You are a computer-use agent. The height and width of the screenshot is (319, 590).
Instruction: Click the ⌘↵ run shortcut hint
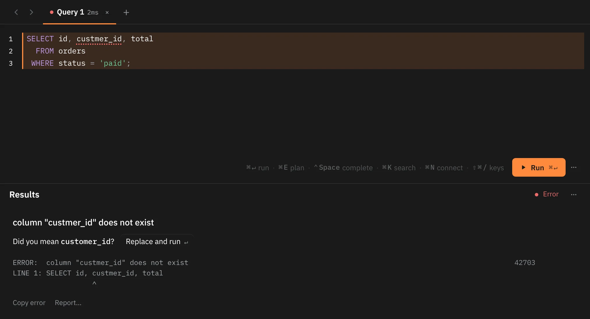click(x=258, y=168)
